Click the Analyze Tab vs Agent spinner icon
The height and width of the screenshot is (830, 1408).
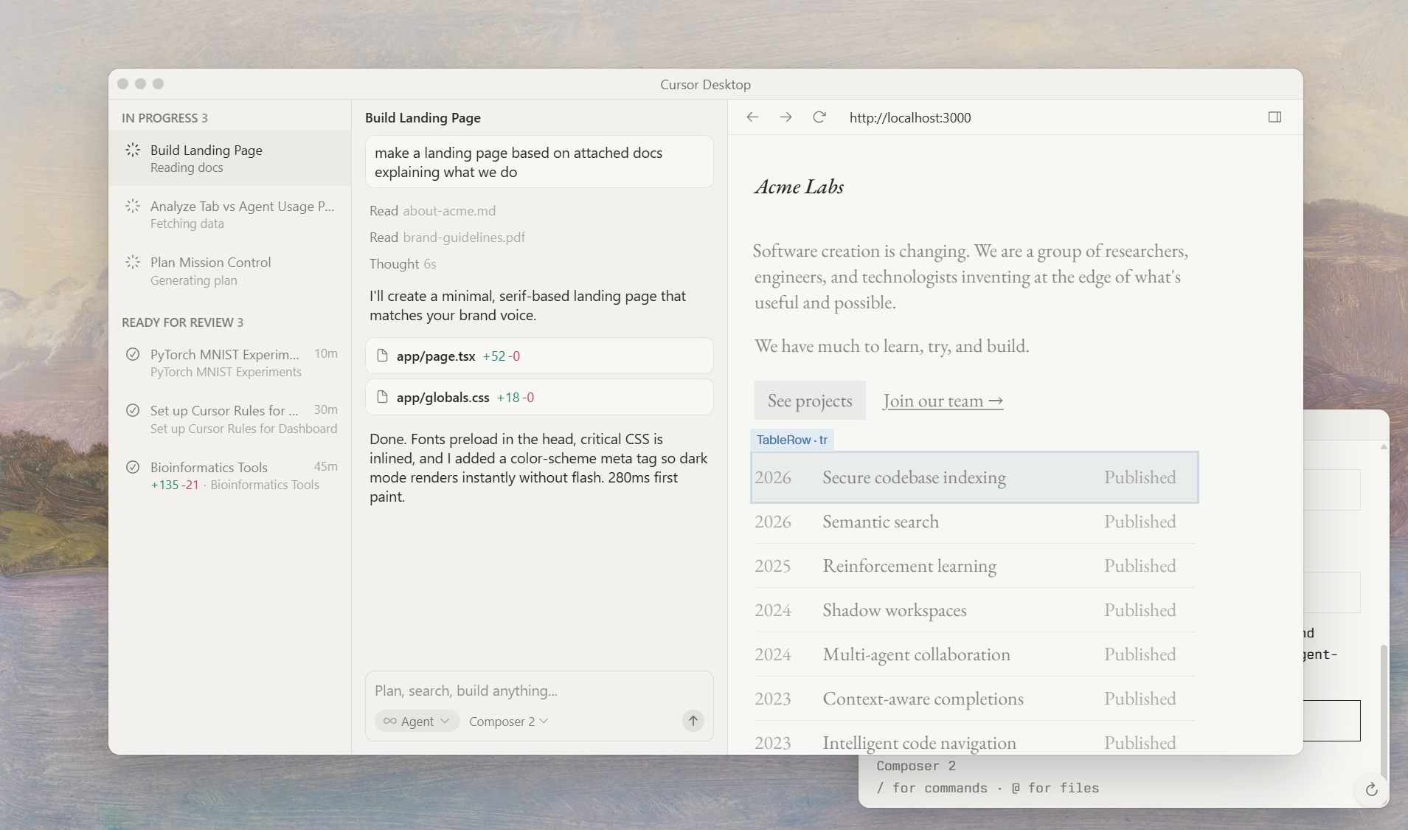pos(133,206)
